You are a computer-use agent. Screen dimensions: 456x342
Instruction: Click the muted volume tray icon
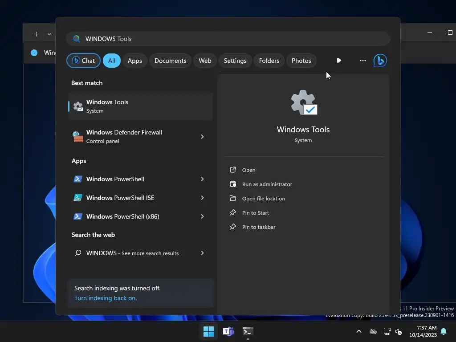399,331
